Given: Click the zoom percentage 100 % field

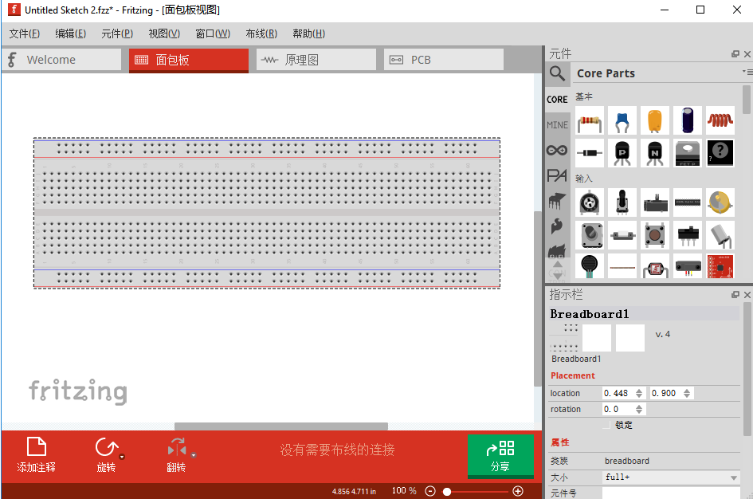Looking at the screenshot, I should 404,491.
